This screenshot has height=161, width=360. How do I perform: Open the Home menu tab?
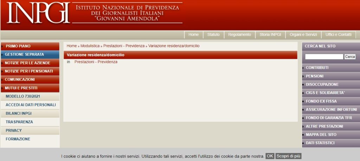click(x=193, y=35)
